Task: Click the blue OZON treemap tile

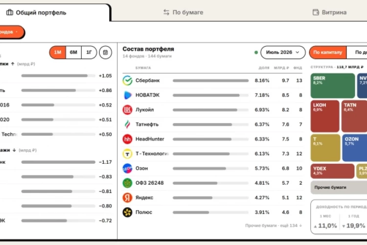Action: coord(355,147)
